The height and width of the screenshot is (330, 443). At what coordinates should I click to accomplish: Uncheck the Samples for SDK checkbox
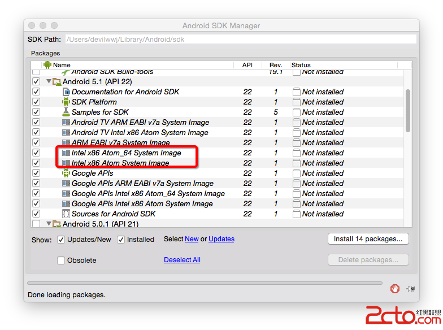click(36, 112)
